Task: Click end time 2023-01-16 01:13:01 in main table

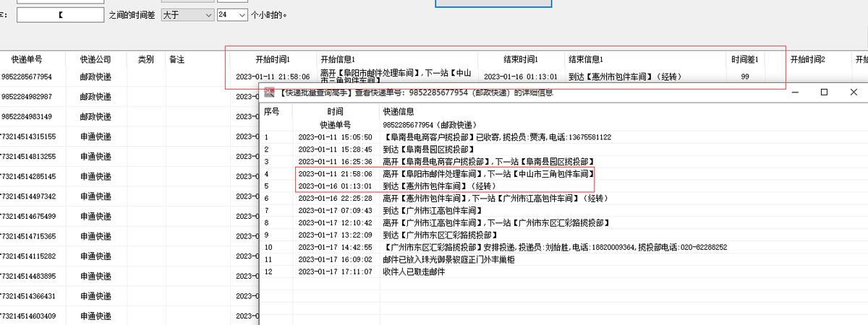Action: (521, 77)
